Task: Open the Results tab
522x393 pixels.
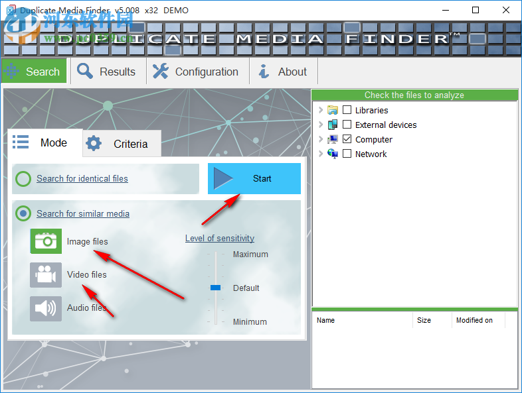Action: click(x=108, y=71)
